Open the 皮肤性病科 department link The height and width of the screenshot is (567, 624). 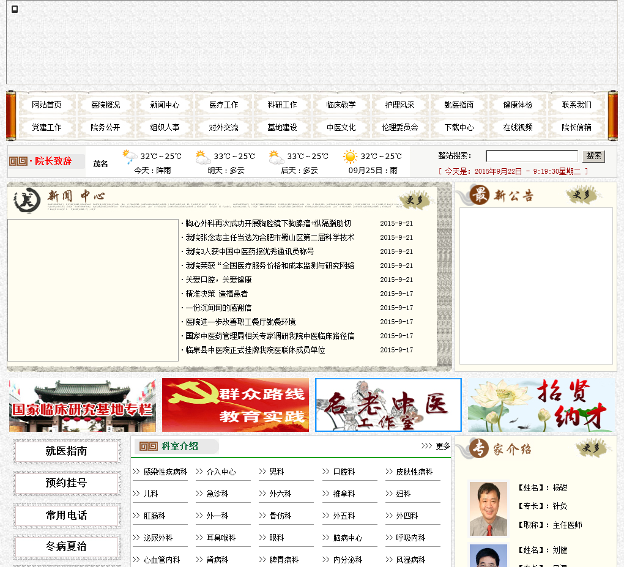point(414,472)
